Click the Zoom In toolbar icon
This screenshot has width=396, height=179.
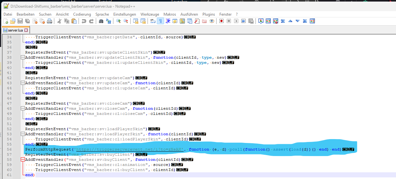click(x=118, y=21)
